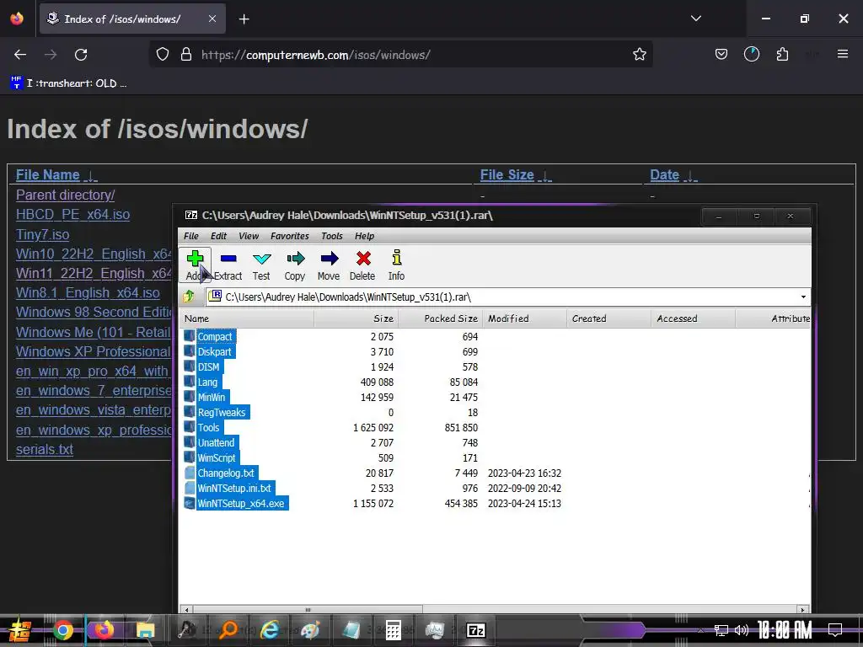
Task: Click the volume speaker tray icon
Action: tap(742, 630)
